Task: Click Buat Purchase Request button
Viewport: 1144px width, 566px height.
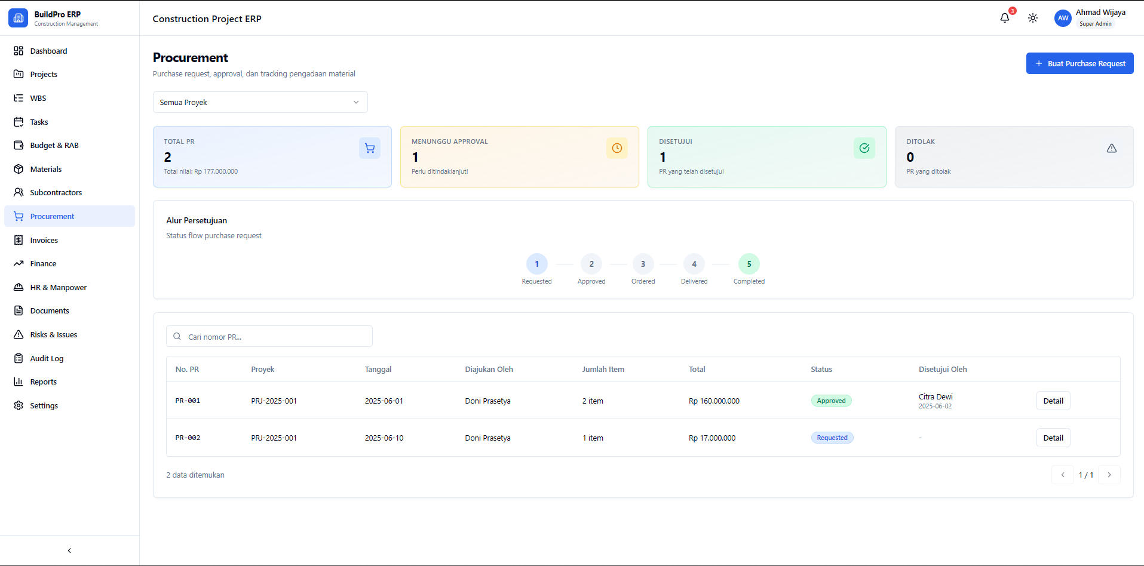Action: [x=1079, y=63]
